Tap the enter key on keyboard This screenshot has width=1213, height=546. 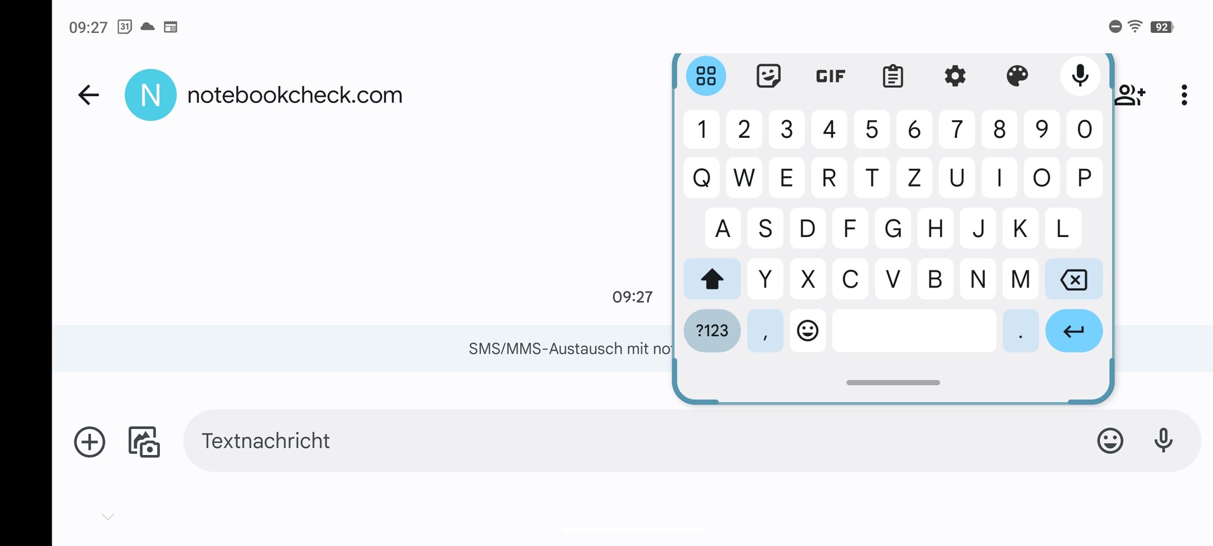pos(1073,331)
